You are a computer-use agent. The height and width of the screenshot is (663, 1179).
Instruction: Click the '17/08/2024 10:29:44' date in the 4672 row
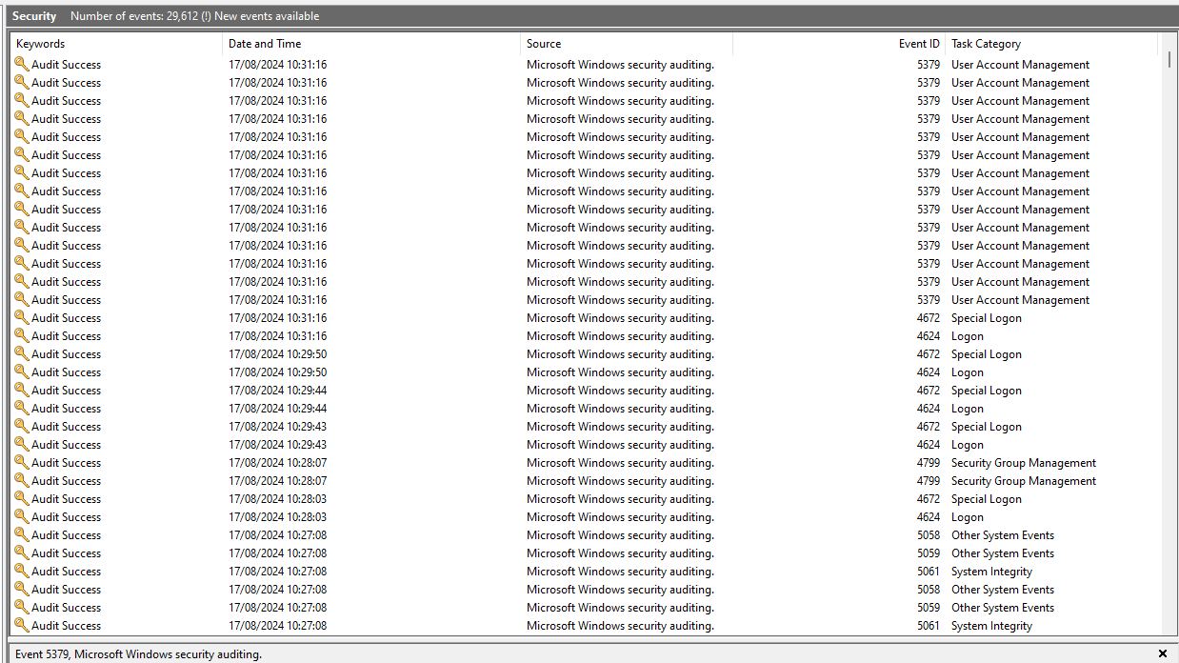tap(277, 391)
